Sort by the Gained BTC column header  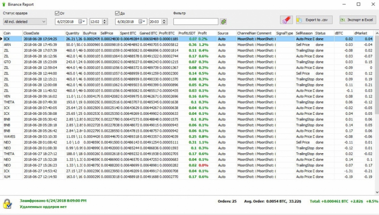tap(148, 33)
